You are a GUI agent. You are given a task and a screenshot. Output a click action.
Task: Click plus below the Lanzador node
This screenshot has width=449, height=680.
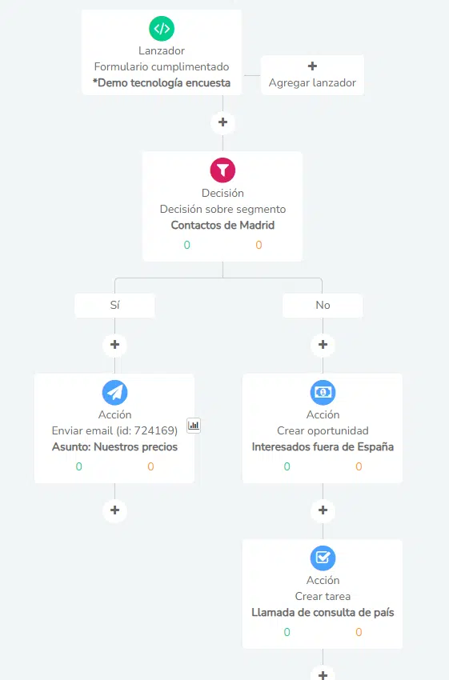[222, 122]
